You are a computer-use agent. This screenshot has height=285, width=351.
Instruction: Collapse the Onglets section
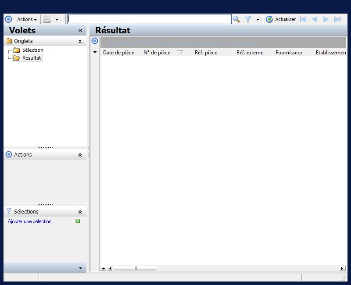click(x=80, y=41)
